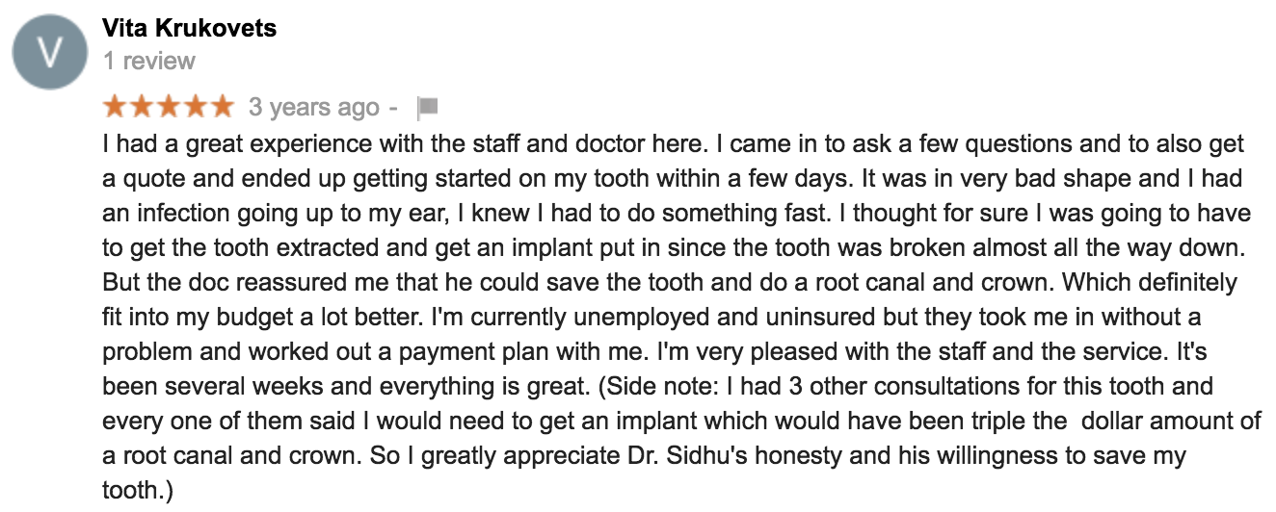Select the fifth orange rating star

(x=220, y=105)
